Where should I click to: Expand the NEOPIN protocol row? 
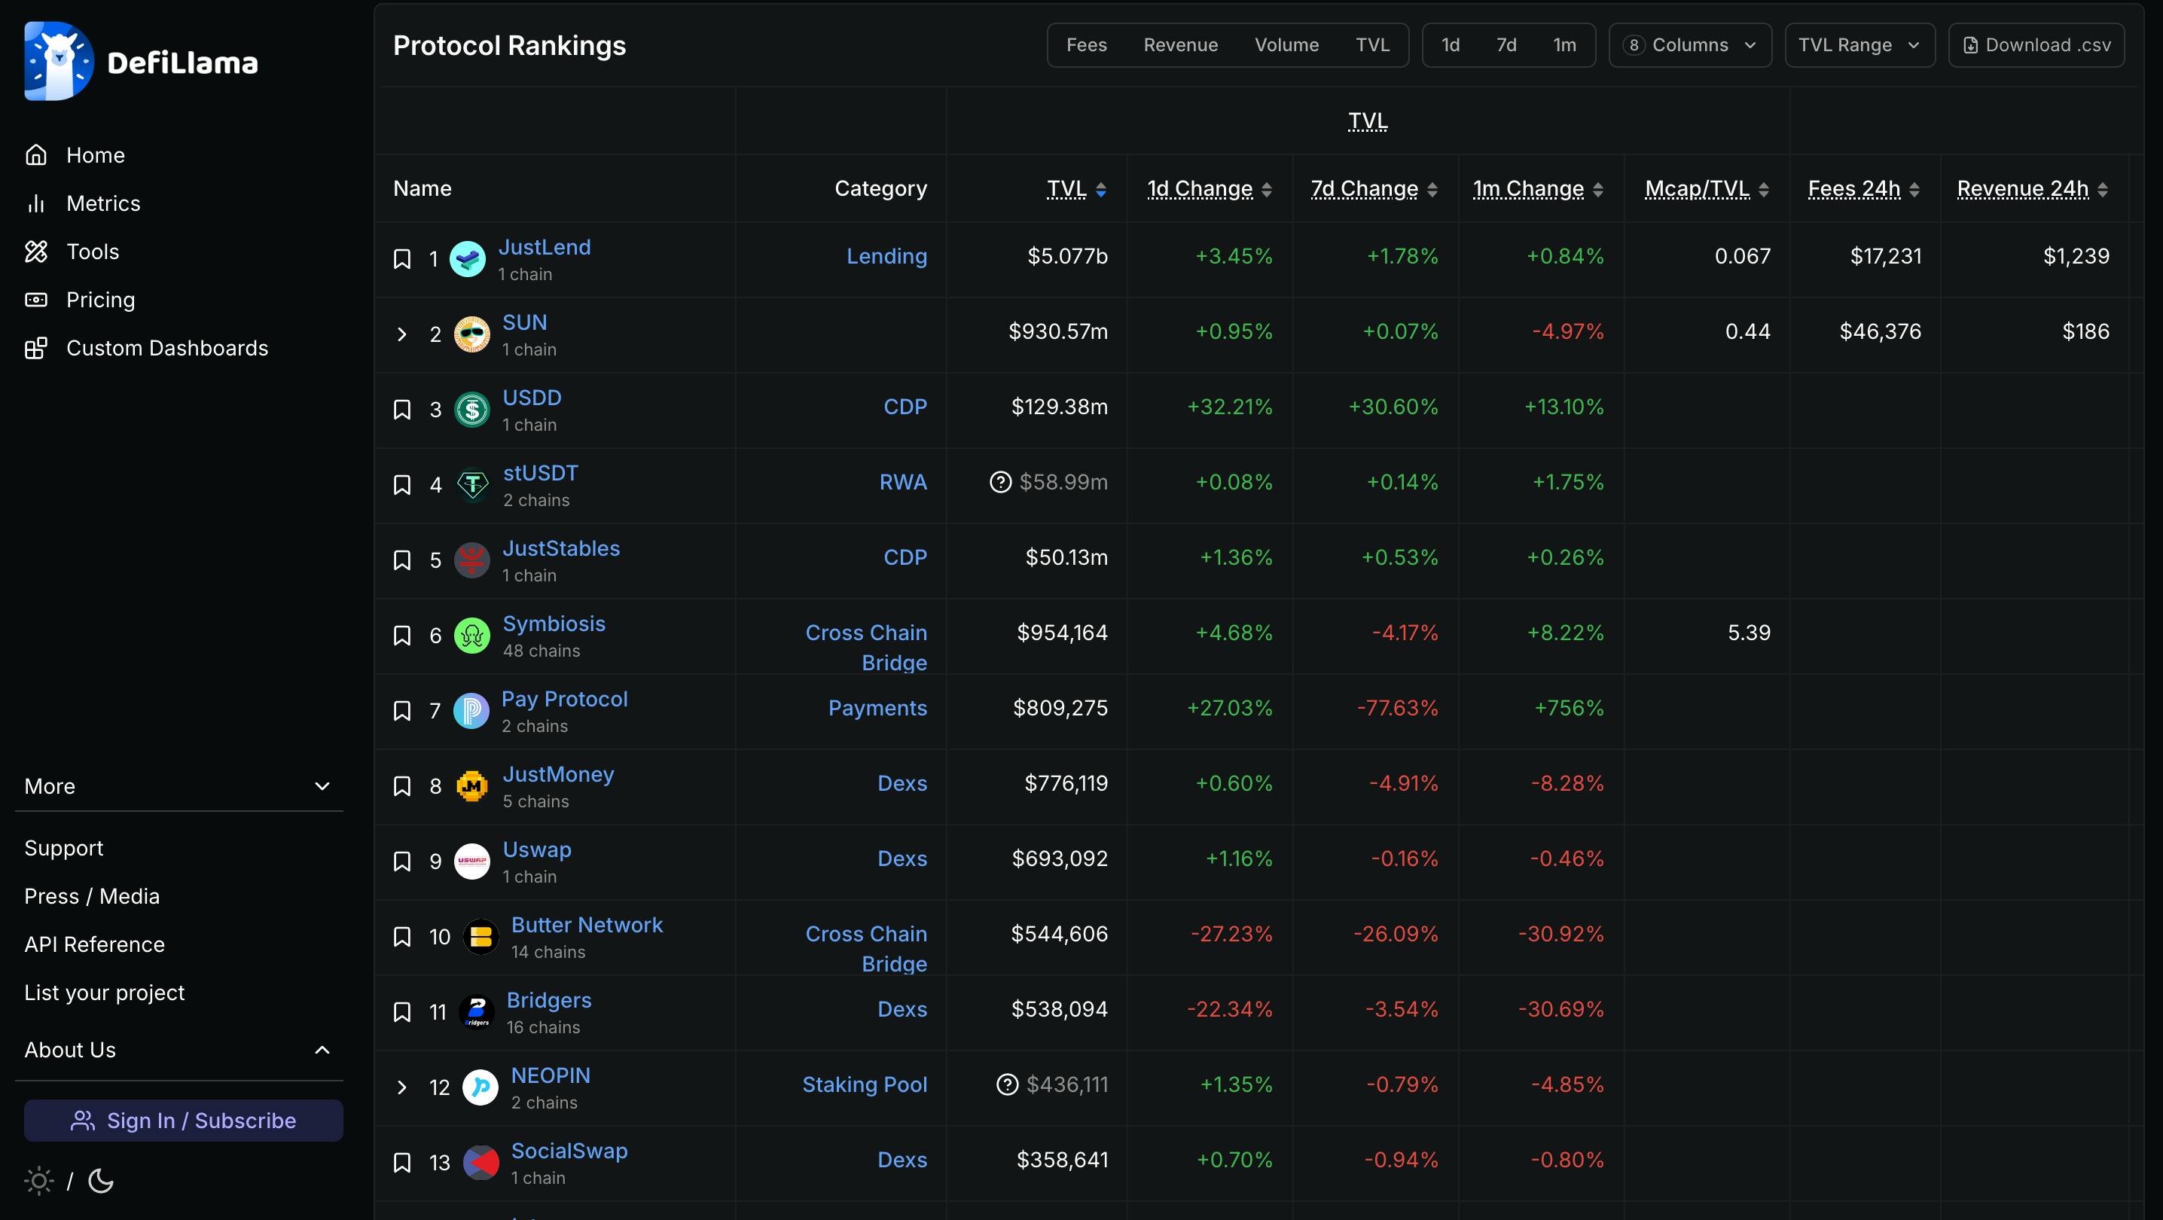(401, 1087)
